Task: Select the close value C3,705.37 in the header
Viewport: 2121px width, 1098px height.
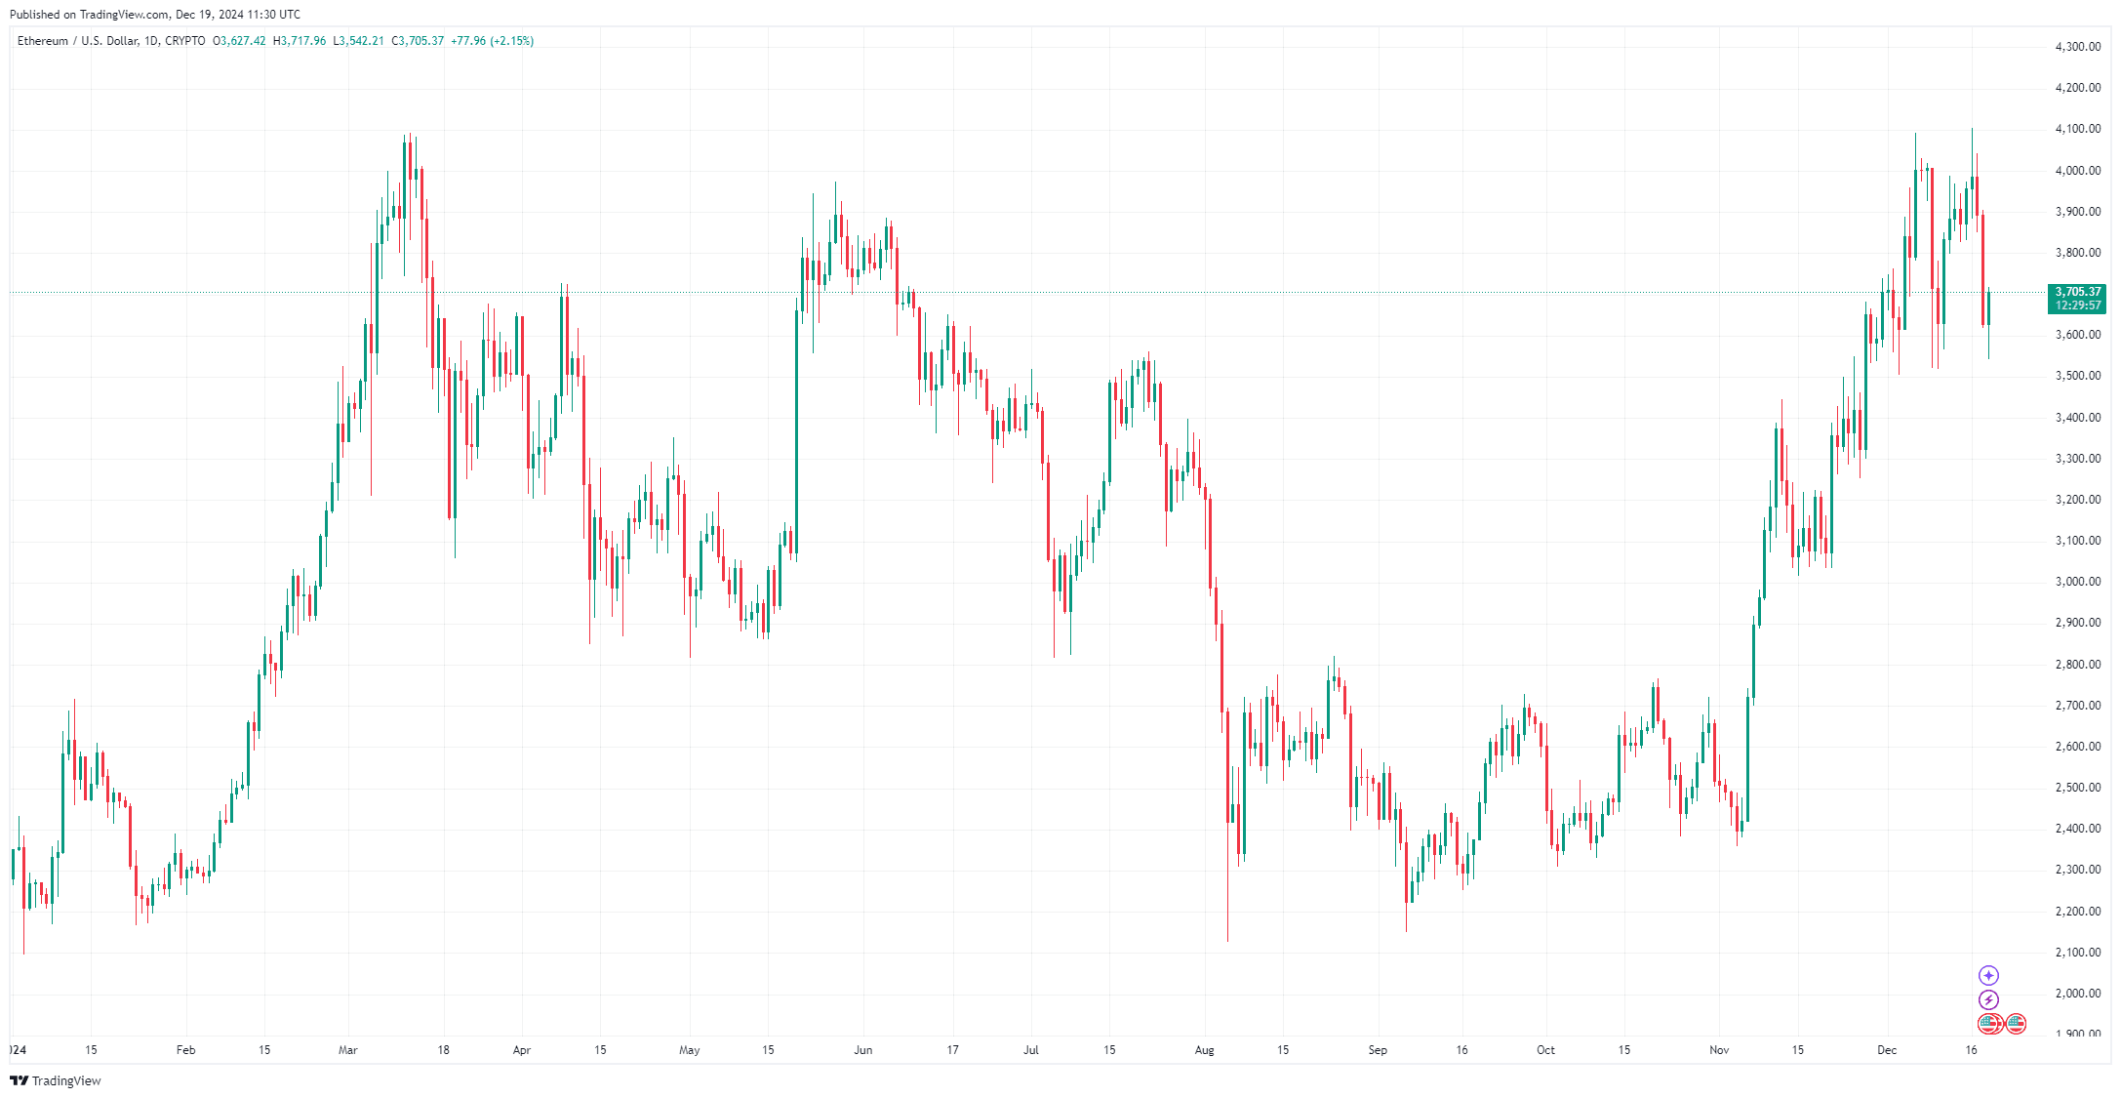Action: [418, 41]
